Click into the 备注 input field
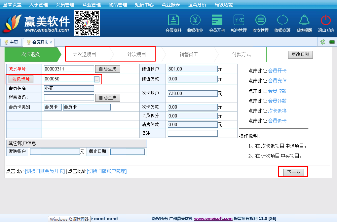Viewport: 337px width, 222px height. click(x=193, y=133)
